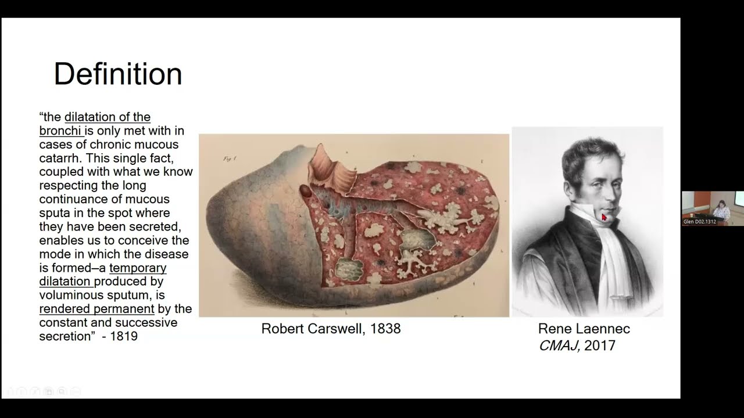The image size is (744, 418).
Task: Click the 'Definition' slide title
Action: tap(118, 74)
